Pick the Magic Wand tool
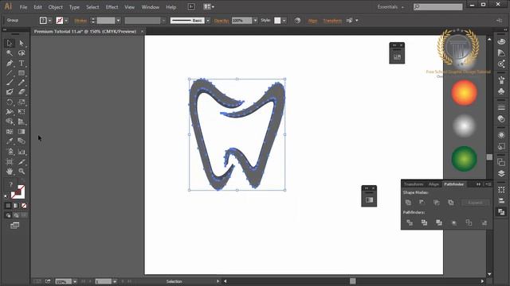The image size is (510, 286). (x=9, y=53)
